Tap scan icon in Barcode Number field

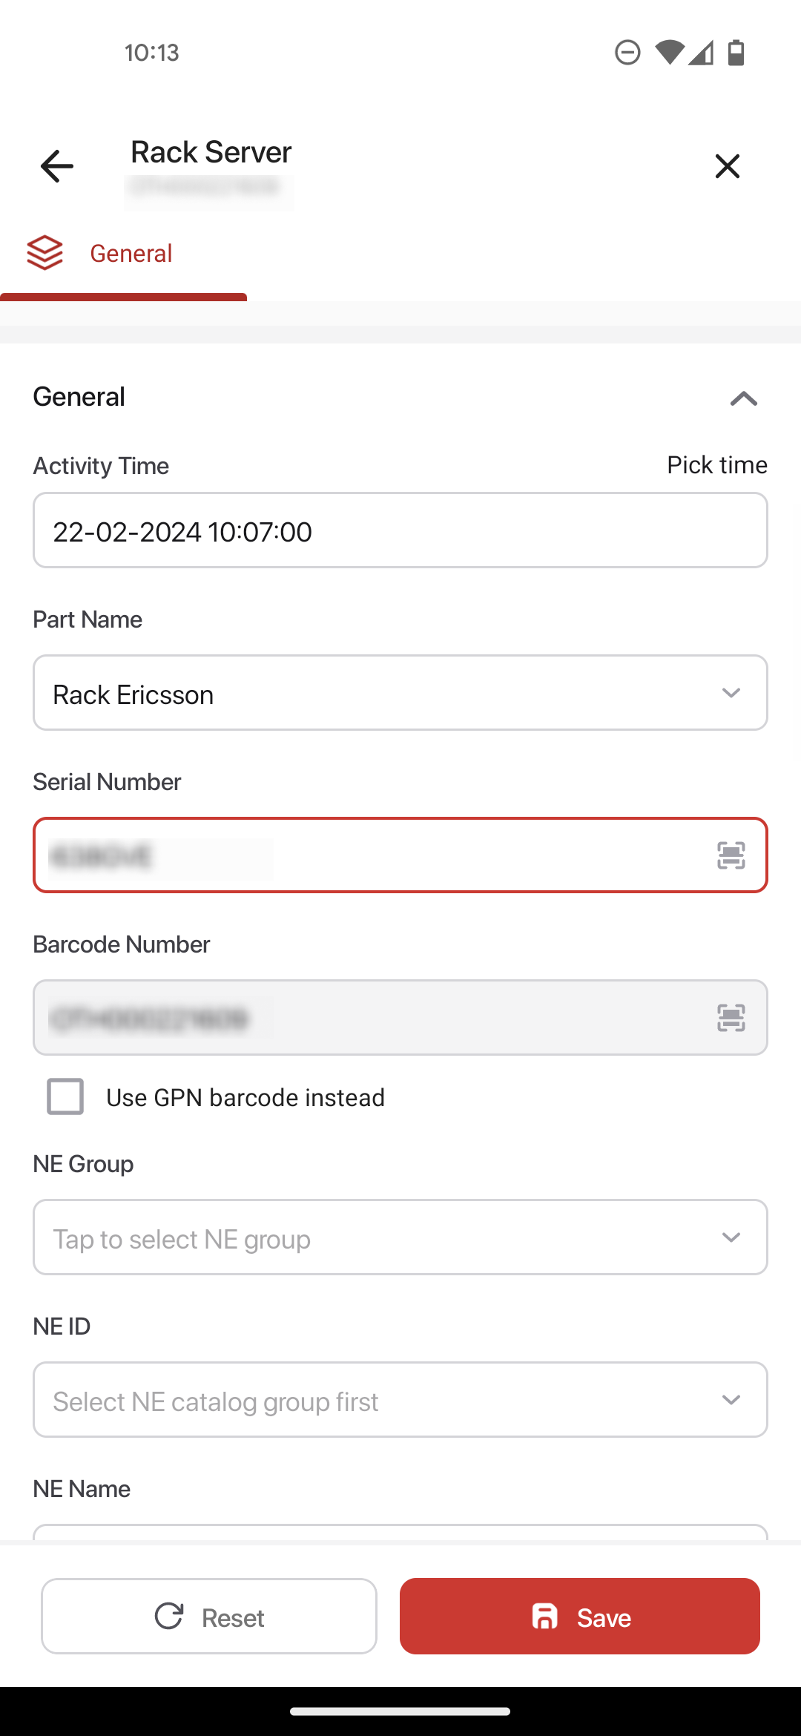[731, 1018]
